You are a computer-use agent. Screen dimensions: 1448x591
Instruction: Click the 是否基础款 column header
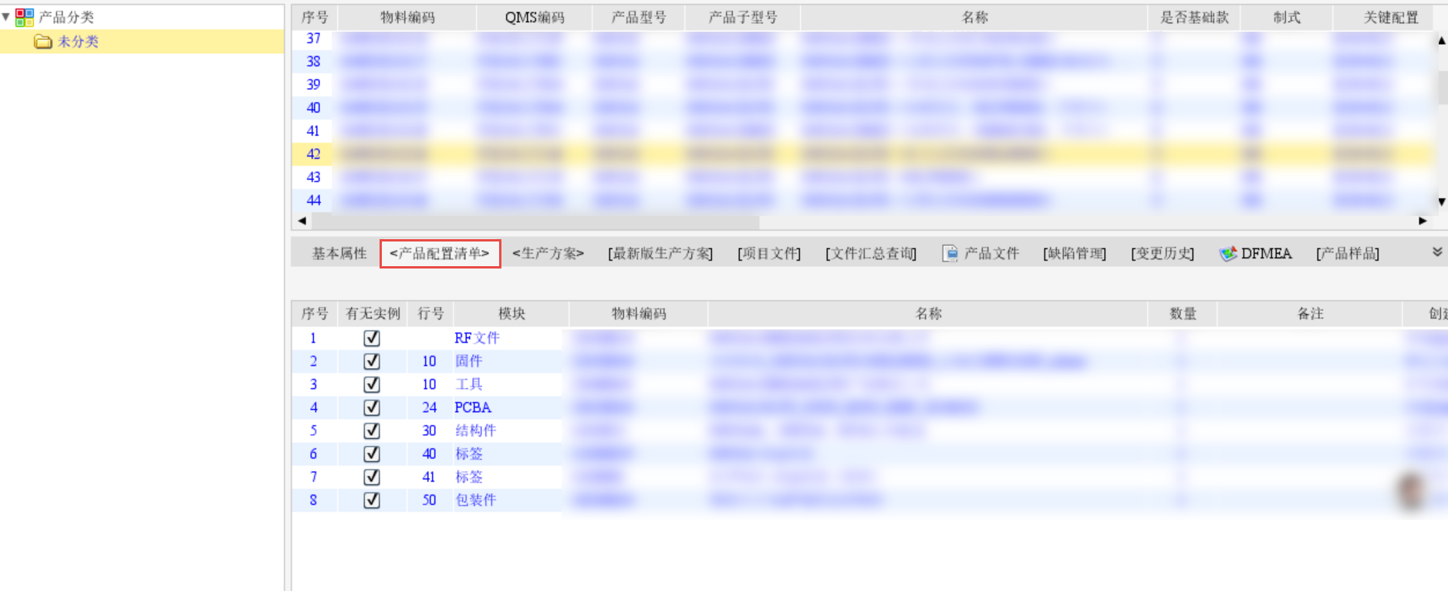coord(1194,18)
